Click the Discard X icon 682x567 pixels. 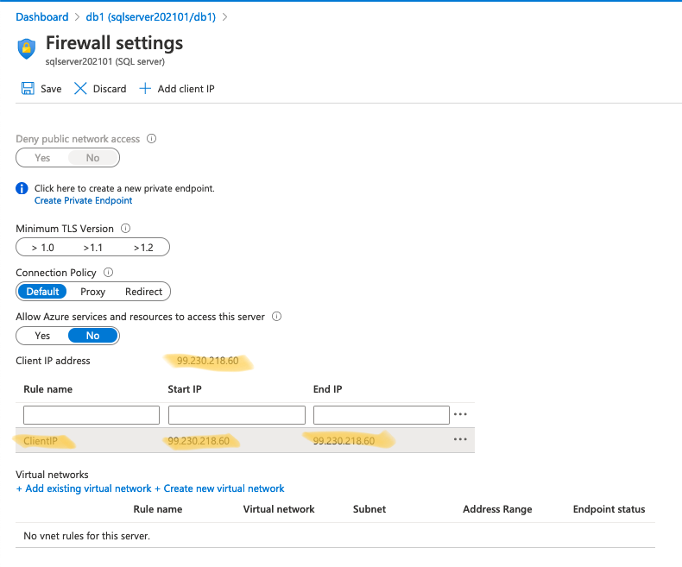coord(80,88)
